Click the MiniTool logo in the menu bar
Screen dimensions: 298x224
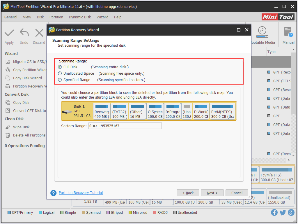[278, 17]
